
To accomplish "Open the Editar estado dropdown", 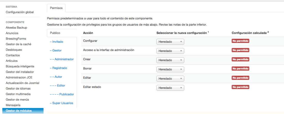I will tap(170, 88).
